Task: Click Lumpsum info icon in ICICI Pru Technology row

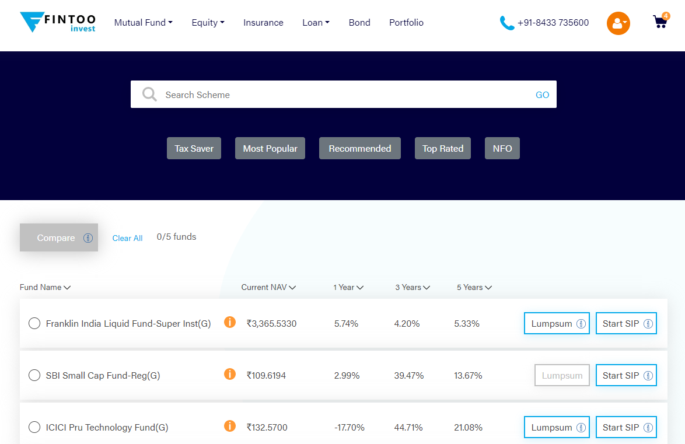Action: point(581,428)
